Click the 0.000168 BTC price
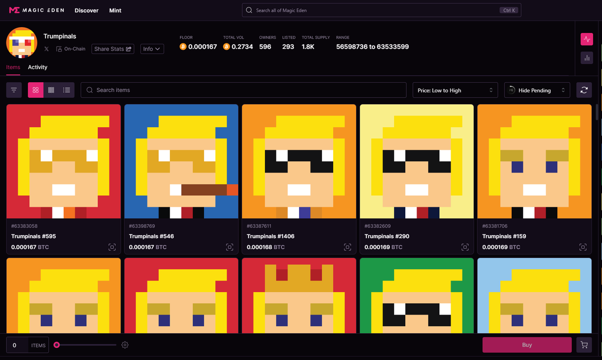Screen dimensions: 602x360 (266, 247)
